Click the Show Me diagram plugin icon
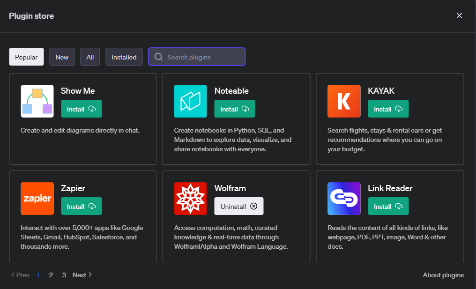Viewport: 476px width, 289px height. click(37, 101)
